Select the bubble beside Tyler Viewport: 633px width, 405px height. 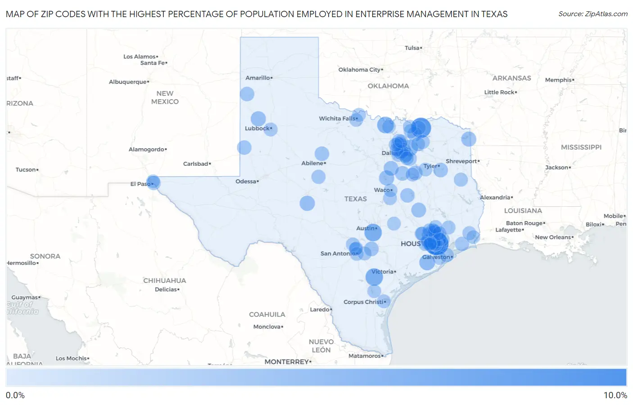(x=440, y=170)
